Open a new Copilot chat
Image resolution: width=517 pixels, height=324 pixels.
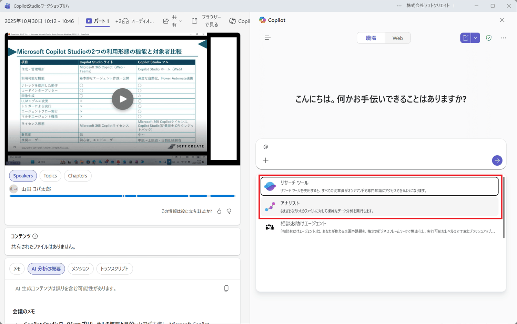465,38
